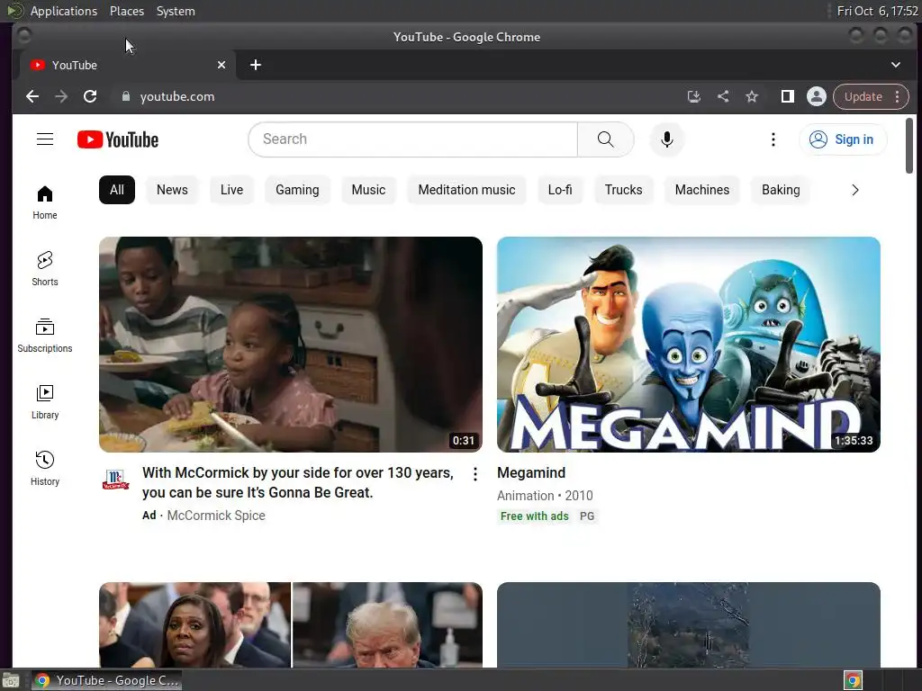Open the YouTube hamburger guide menu

[45, 139]
